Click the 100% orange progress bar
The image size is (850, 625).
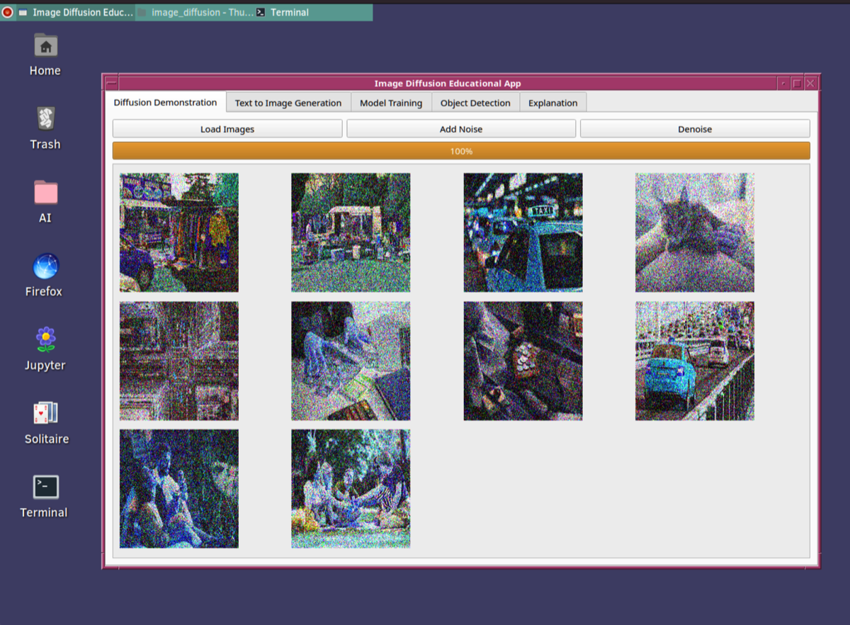(460, 151)
